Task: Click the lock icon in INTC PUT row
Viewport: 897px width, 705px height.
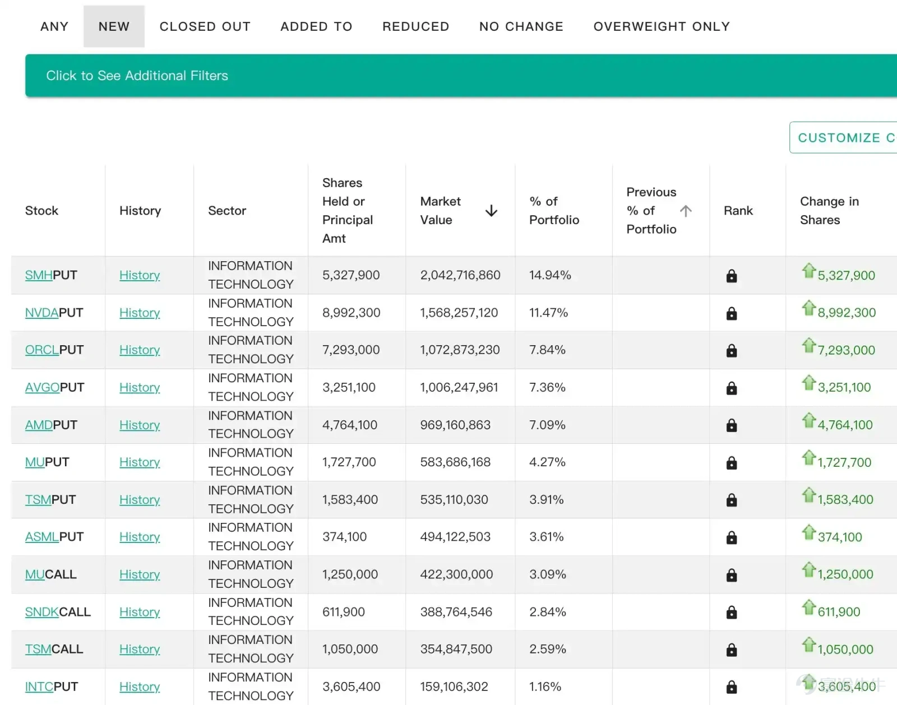Action: coord(731,687)
